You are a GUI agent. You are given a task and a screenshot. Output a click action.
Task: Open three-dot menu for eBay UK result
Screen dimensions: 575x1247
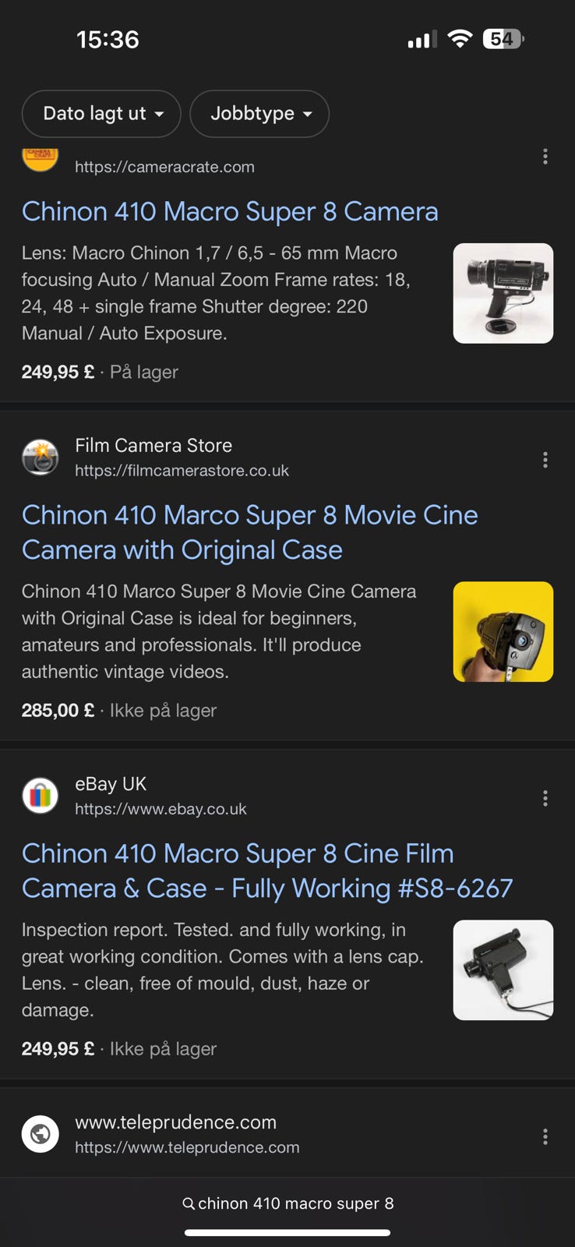[x=545, y=798]
